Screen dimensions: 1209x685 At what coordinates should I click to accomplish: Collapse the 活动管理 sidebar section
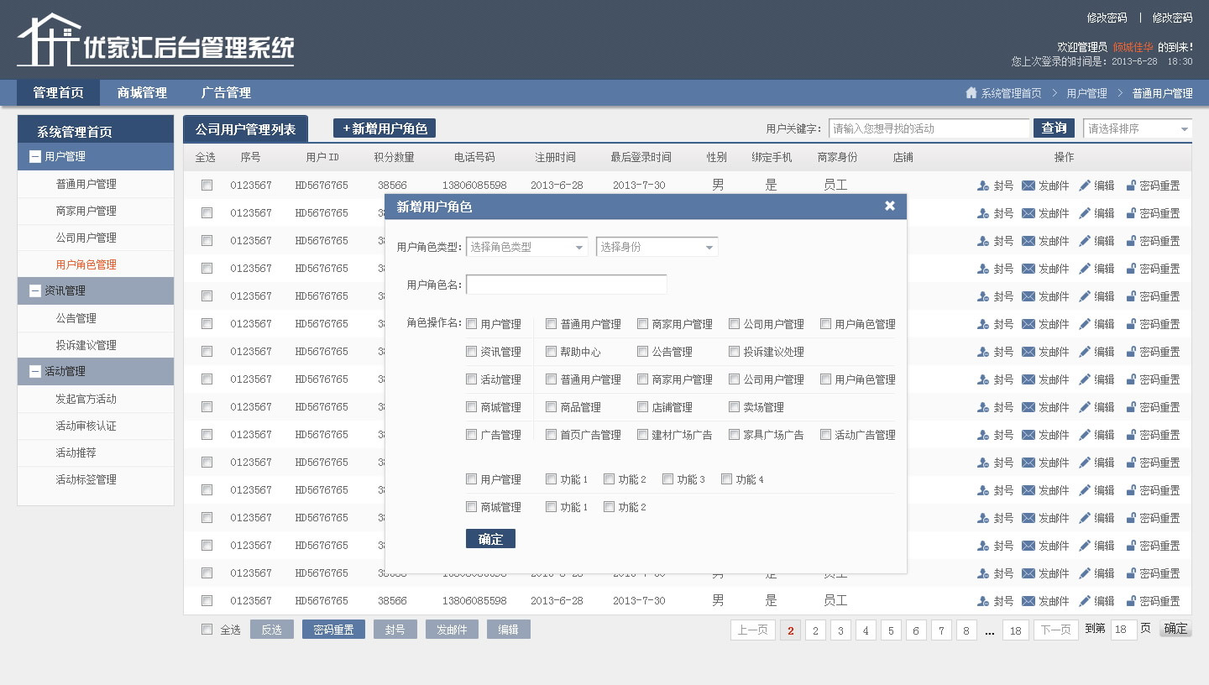[x=35, y=371]
